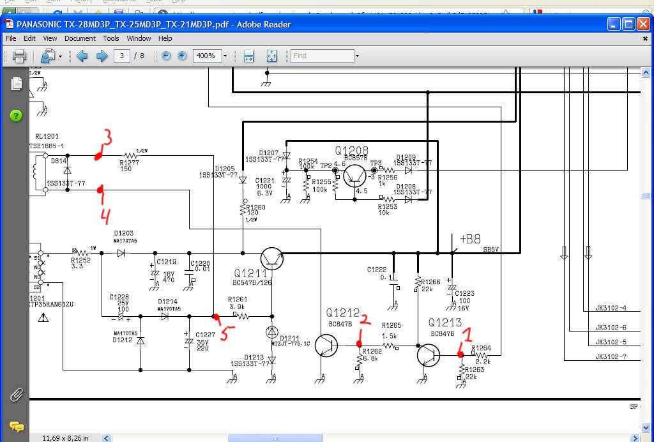The width and height of the screenshot is (654, 442).
Task: Open the collaborate tool dropdown arrow
Action: [x=60, y=56]
